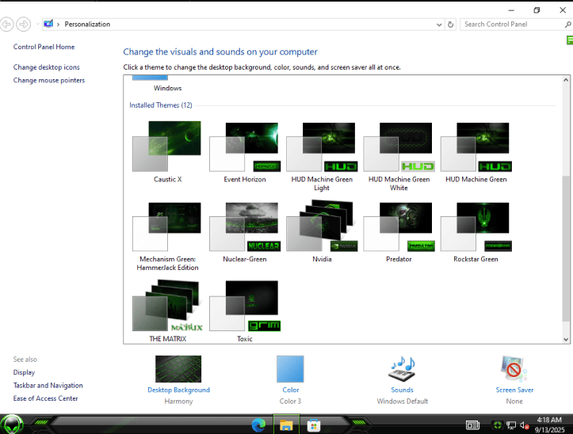The width and height of the screenshot is (573, 434).
Task: Click the Search Control Panel field
Action: pos(511,25)
